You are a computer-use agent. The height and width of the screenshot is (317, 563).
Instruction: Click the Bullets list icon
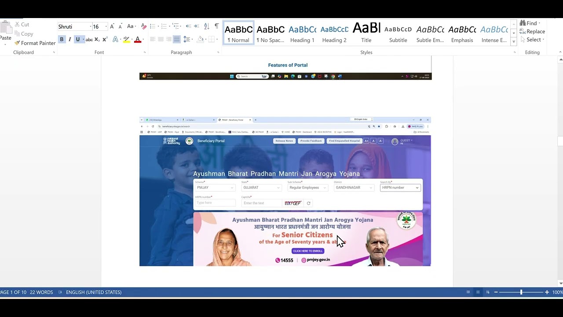(153, 26)
